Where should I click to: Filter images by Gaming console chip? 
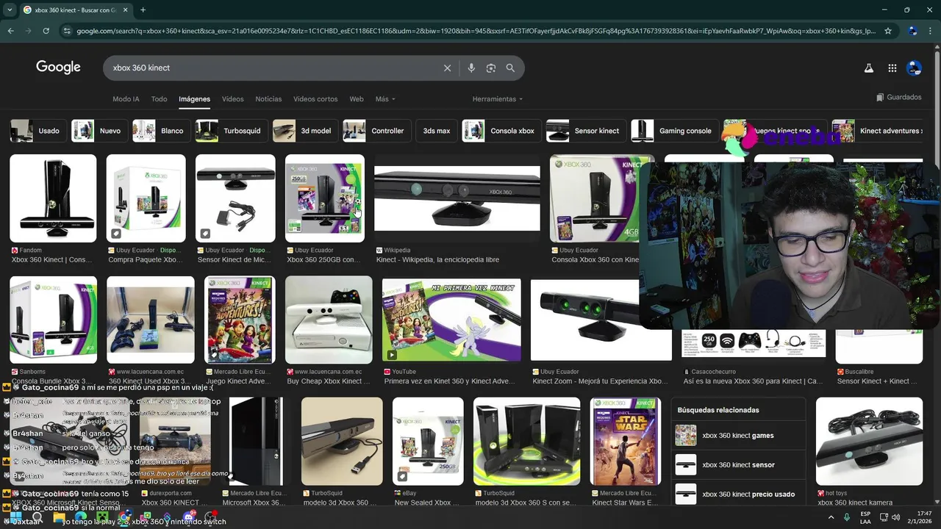(x=674, y=131)
